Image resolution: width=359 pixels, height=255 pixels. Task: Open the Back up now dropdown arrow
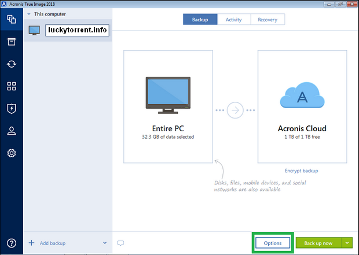click(347, 243)
